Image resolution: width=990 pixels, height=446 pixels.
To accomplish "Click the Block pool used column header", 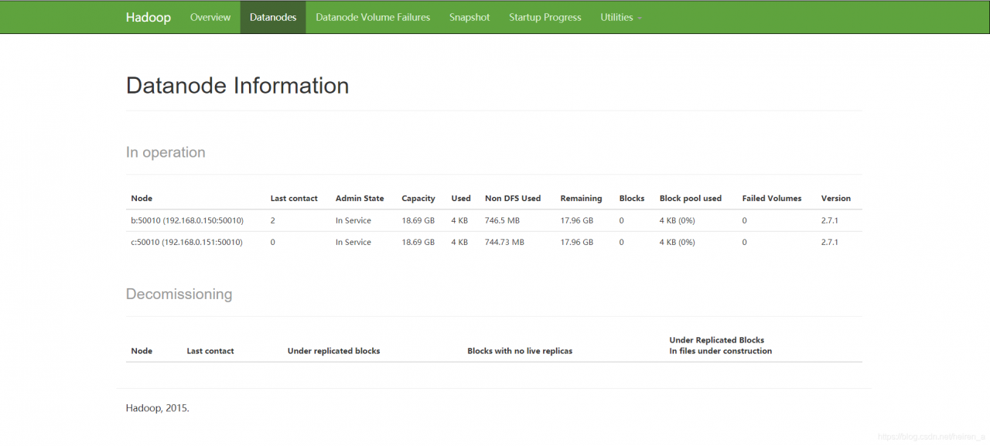I will pos(691,199).
